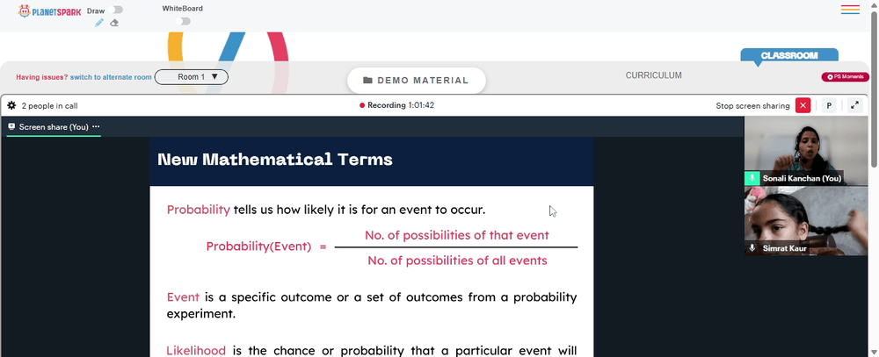Screen dimensions: 879x357
Task: Select the Classroom tab
Action: tap(789, 55)
